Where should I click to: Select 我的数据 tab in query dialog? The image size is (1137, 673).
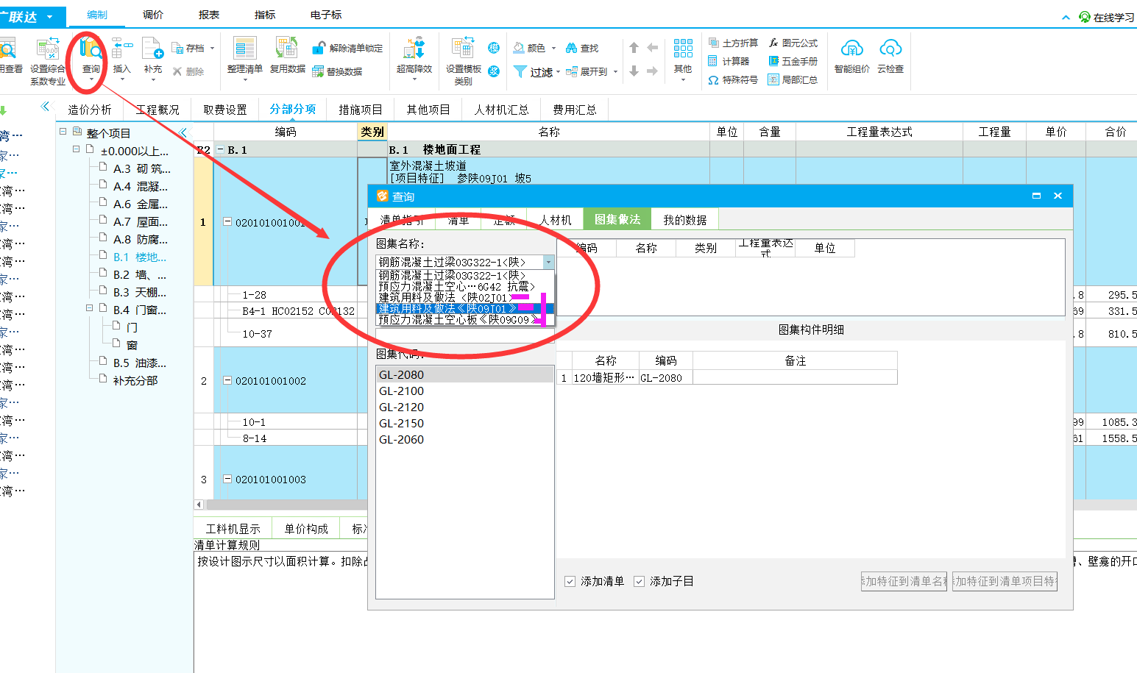[x=685, y=219]
